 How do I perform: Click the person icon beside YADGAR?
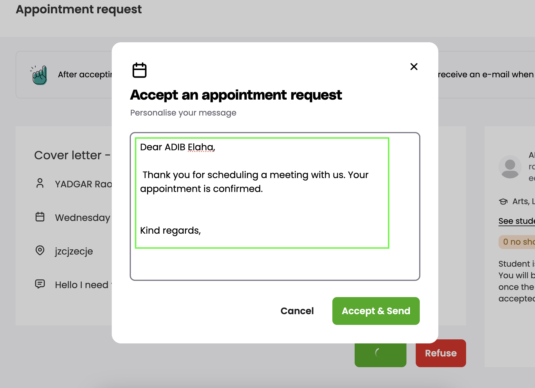tap(40, 183)
